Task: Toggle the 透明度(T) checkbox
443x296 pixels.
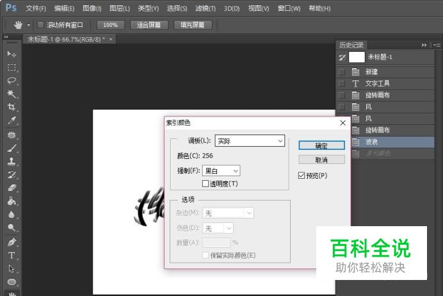Action: (205, 184)
